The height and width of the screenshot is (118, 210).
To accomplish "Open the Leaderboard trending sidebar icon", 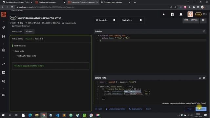I will 4,64.
